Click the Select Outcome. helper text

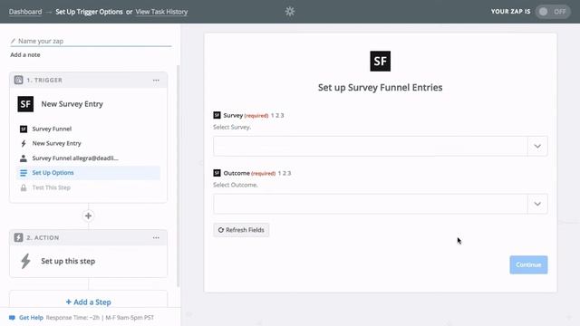(x=236, y=185)
